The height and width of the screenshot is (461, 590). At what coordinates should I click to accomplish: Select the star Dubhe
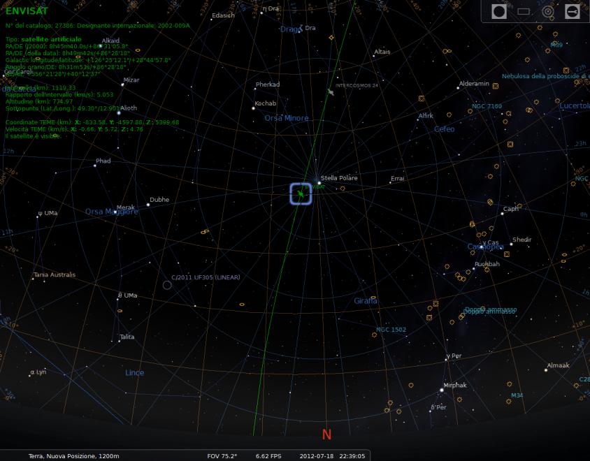click(148, 205)
